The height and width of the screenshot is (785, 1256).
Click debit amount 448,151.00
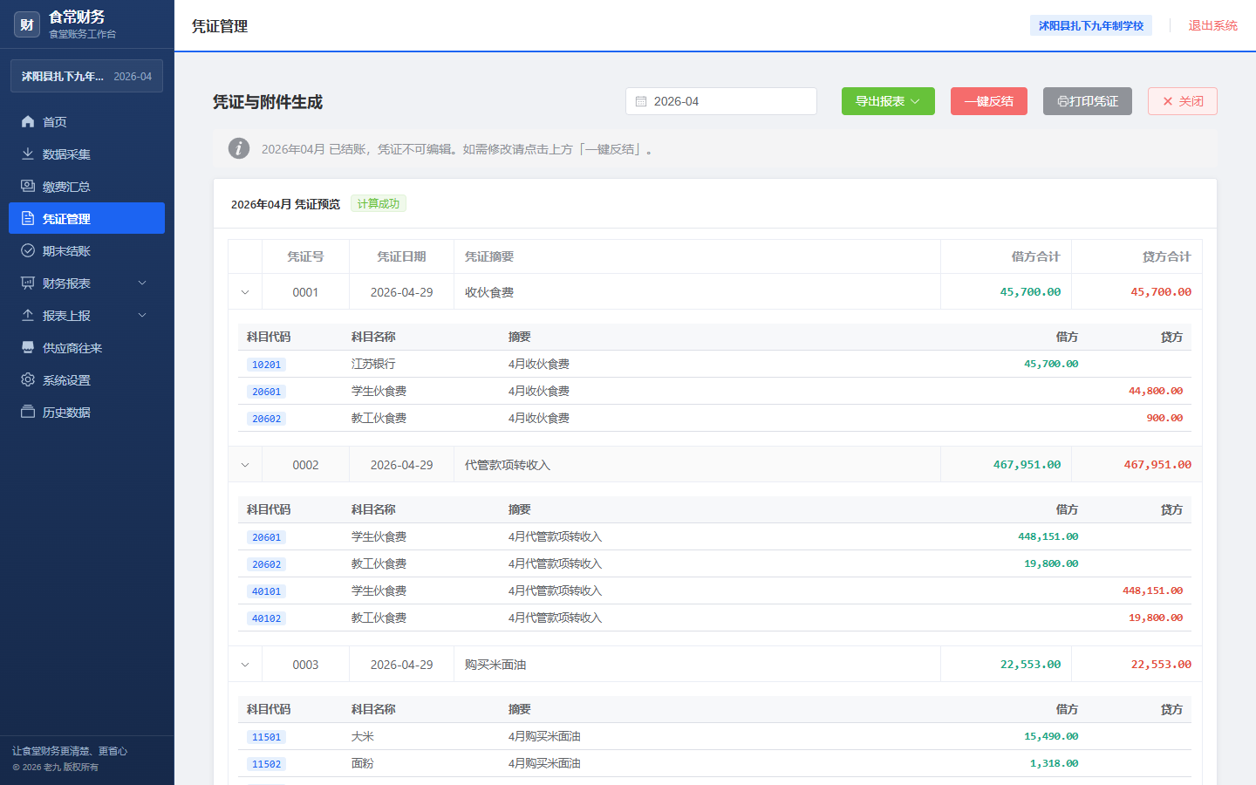[1048, 536]
